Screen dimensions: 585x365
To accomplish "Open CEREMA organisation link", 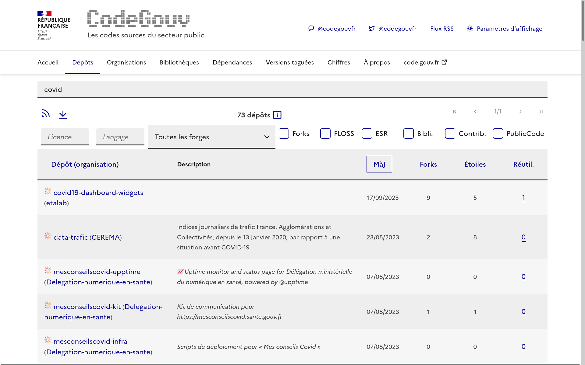I will 106,237.
